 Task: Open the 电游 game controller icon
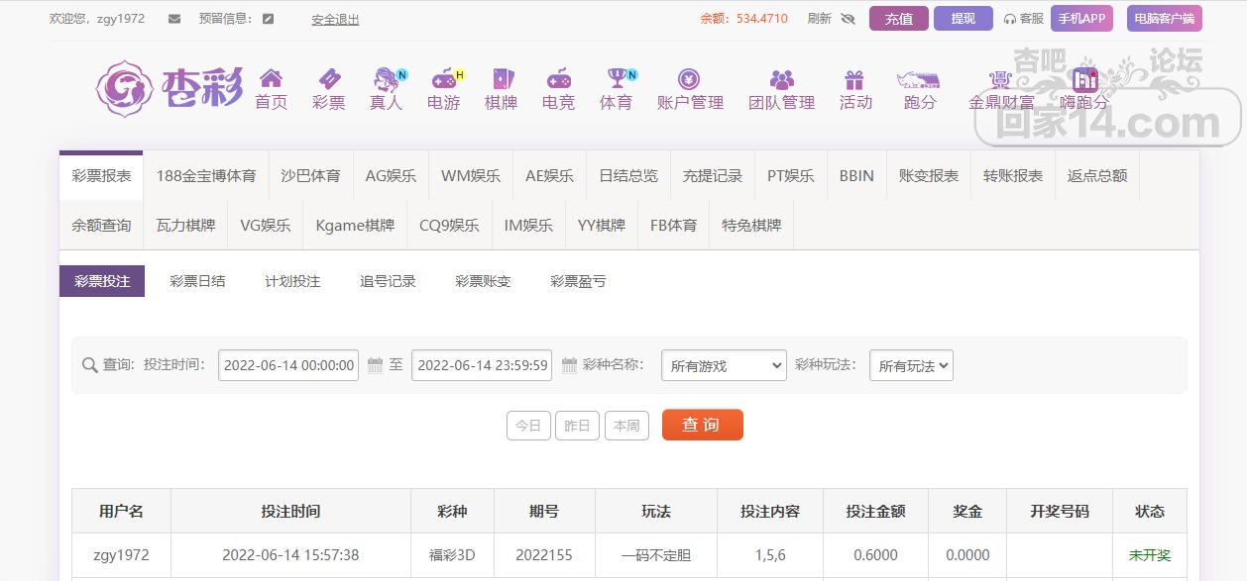(x=443, y=79)
